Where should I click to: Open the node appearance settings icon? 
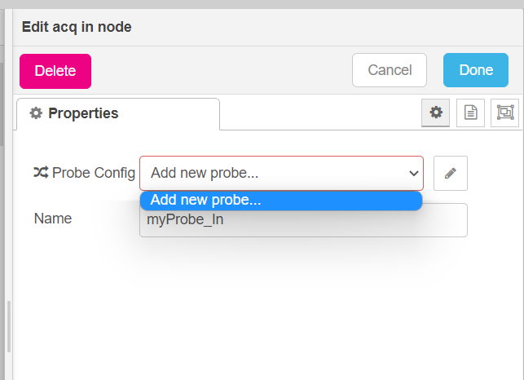coord(505,113)
